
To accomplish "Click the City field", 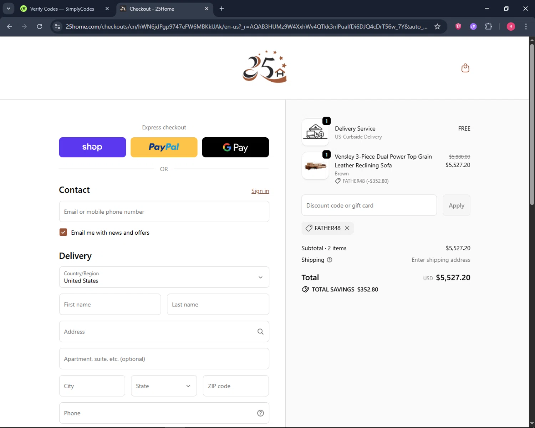I will pyautogui.click(x=92, y=386).
